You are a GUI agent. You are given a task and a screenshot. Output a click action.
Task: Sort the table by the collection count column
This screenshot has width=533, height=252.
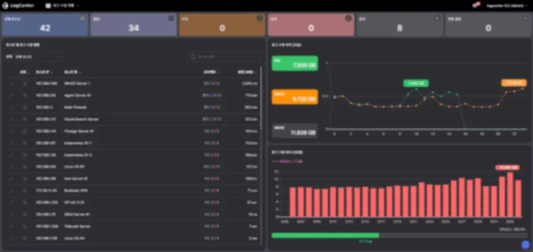tap(211, 72)
